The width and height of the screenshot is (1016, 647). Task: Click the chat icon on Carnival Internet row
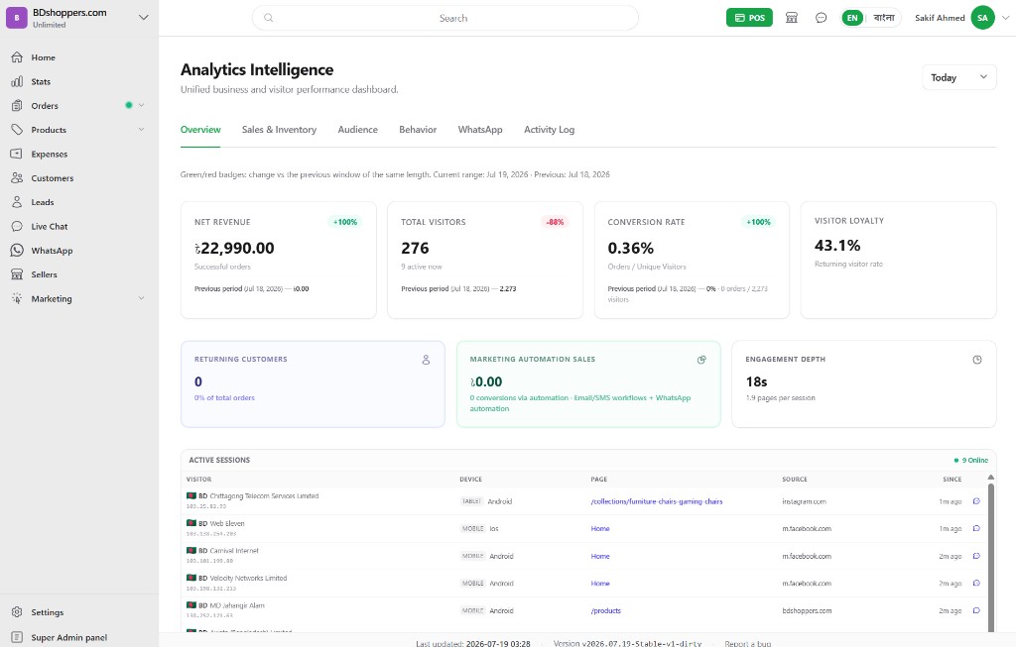[976, 556]
